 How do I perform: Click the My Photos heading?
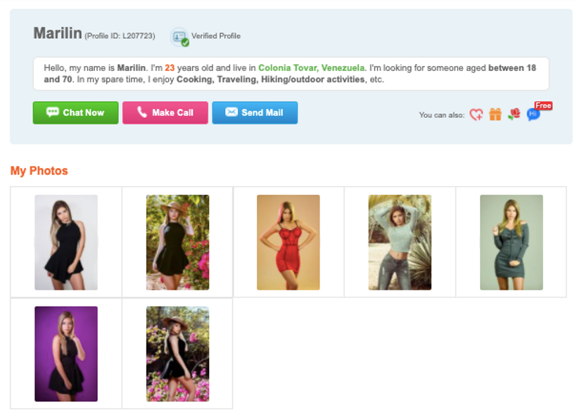tap(39, 171)
